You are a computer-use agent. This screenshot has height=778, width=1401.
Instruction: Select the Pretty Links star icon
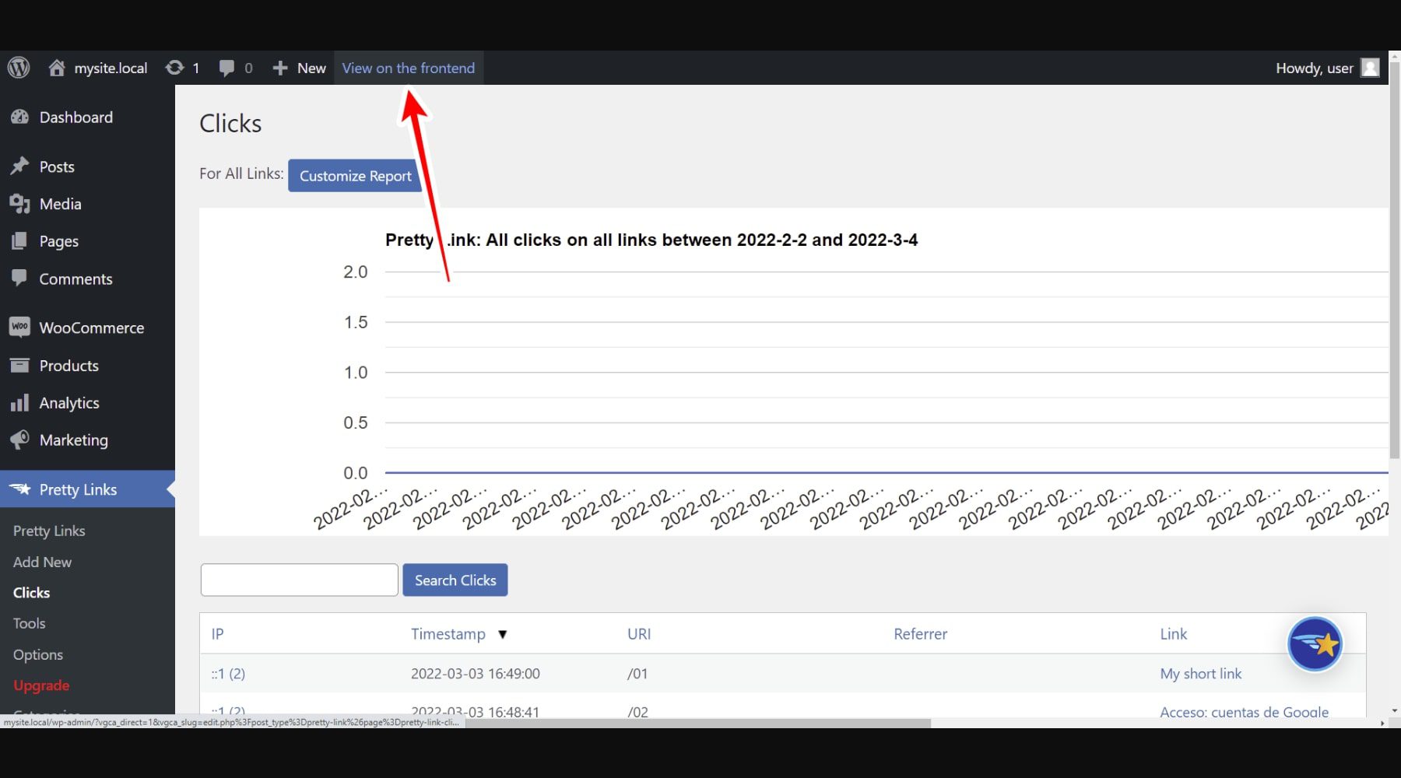(20, 489)
